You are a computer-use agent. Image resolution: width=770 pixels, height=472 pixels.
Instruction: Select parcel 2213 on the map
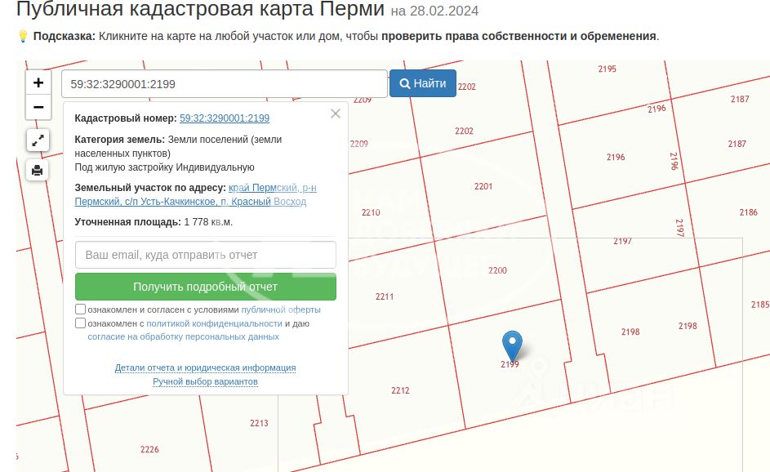(x=259, y=423)
